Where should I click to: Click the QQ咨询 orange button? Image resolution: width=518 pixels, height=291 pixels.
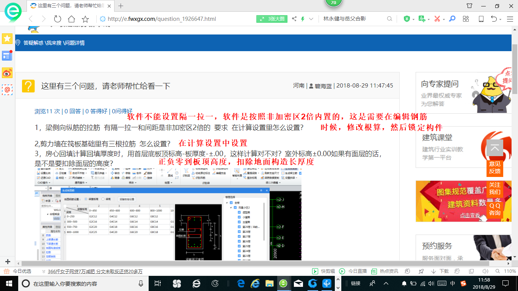494,209
